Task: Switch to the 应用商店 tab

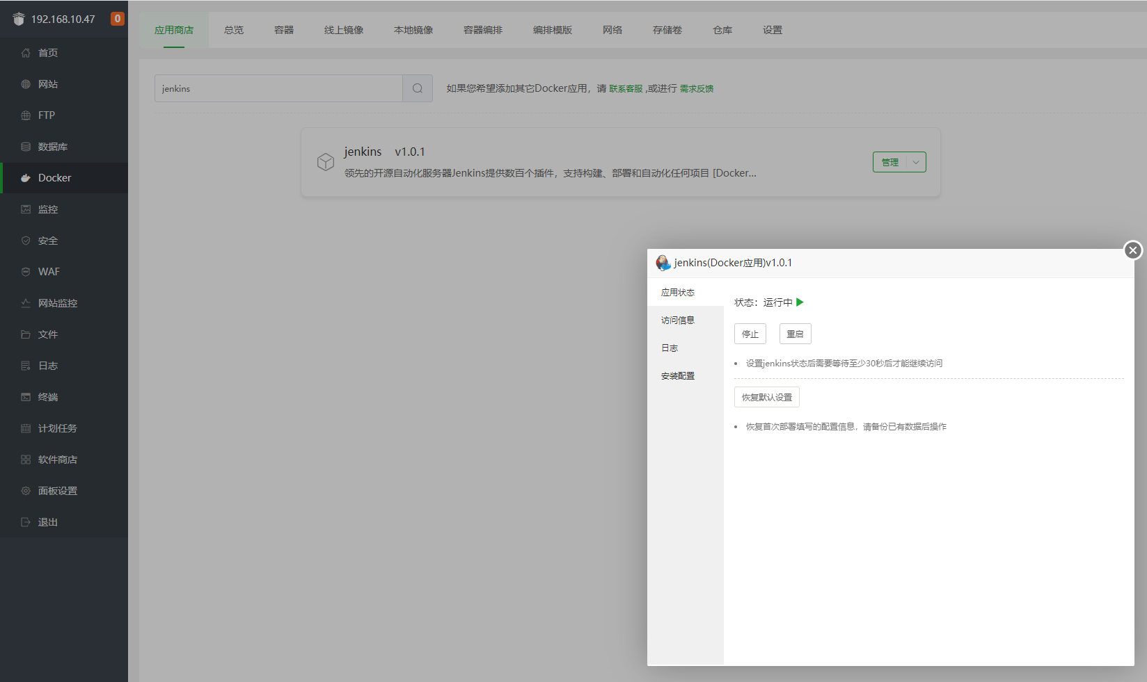Action: (174, 30)
